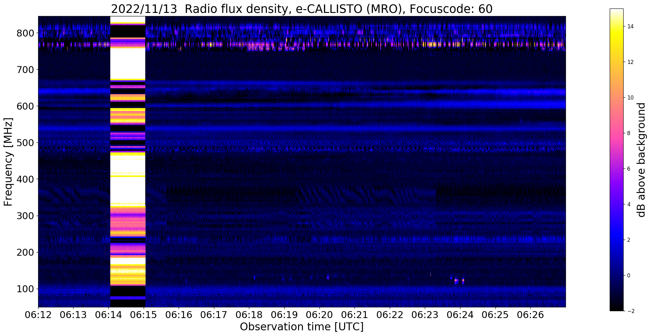The width and height of the screenshot is (651, 336).
Task: Click the 4 colorbar tick label
Action: (629, 204)
